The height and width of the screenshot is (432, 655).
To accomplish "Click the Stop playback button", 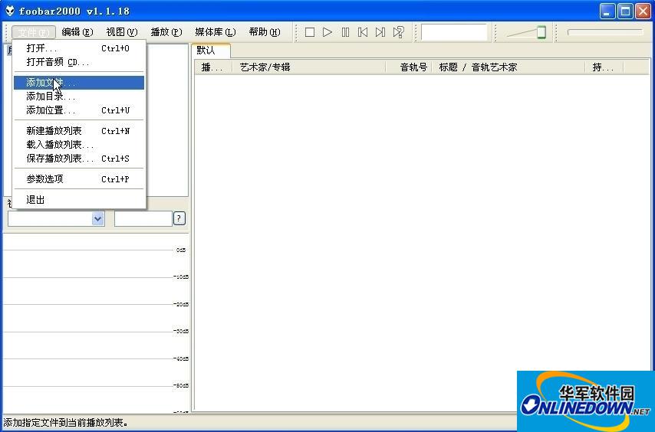I will 310,32.
